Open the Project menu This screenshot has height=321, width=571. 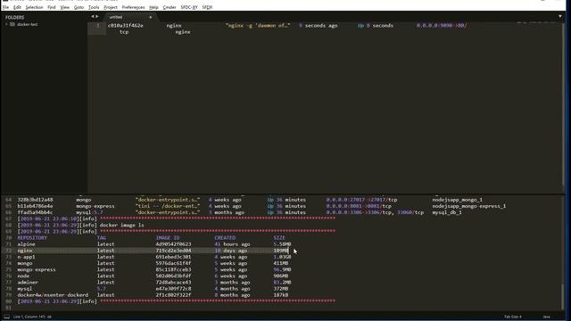coord(111,7)
